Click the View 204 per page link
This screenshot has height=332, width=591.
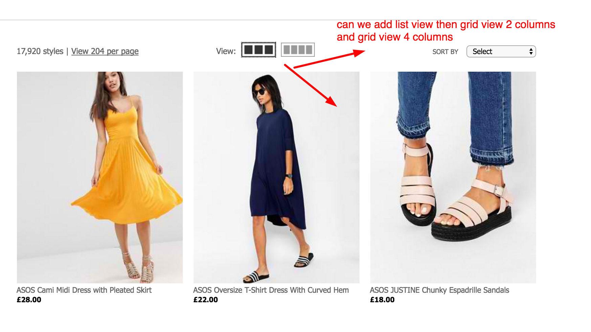(x=105, y=51)
